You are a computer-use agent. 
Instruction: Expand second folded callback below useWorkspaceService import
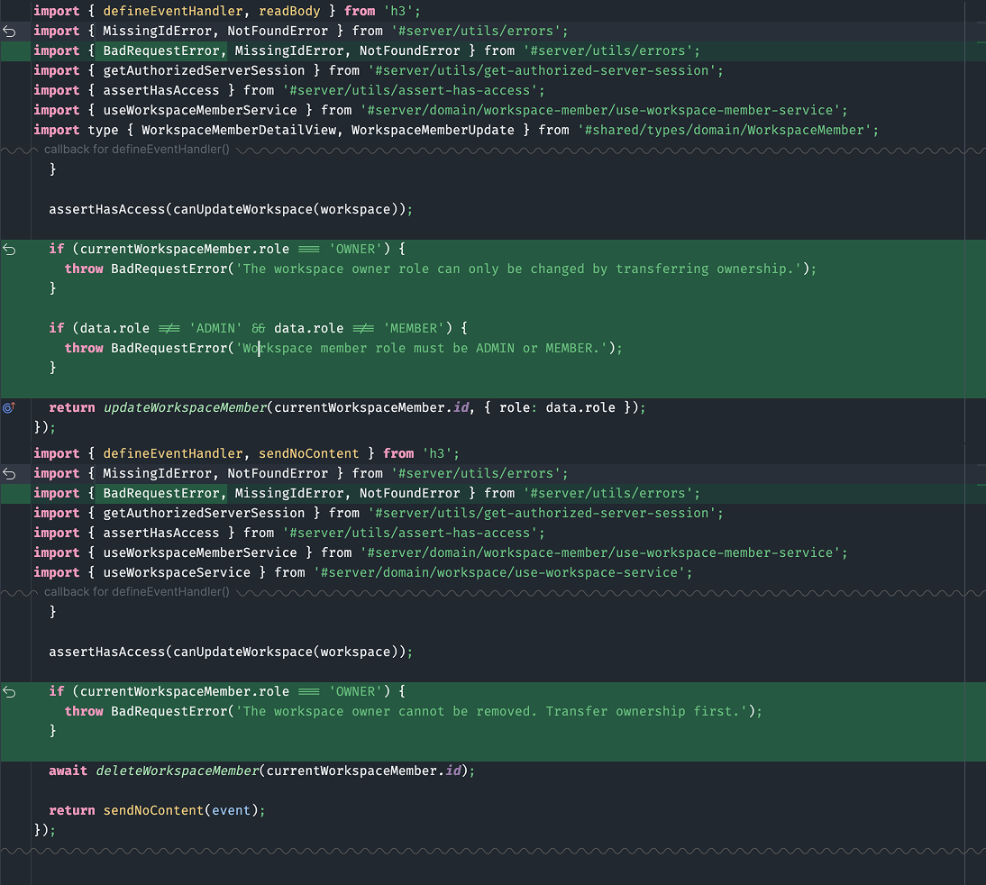(136, 592)
